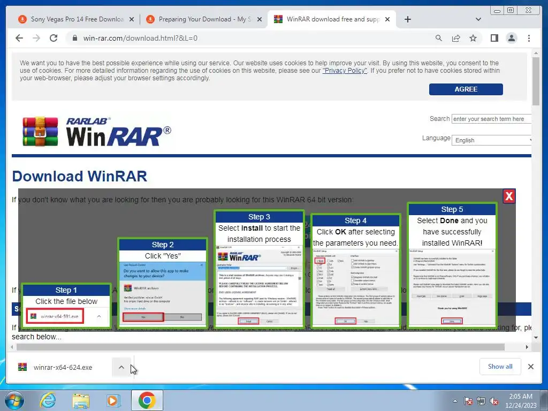Switch to Sony Vegas Pro 14 tab
This screenshot has width=548, height=411.
tap(72, 19)
